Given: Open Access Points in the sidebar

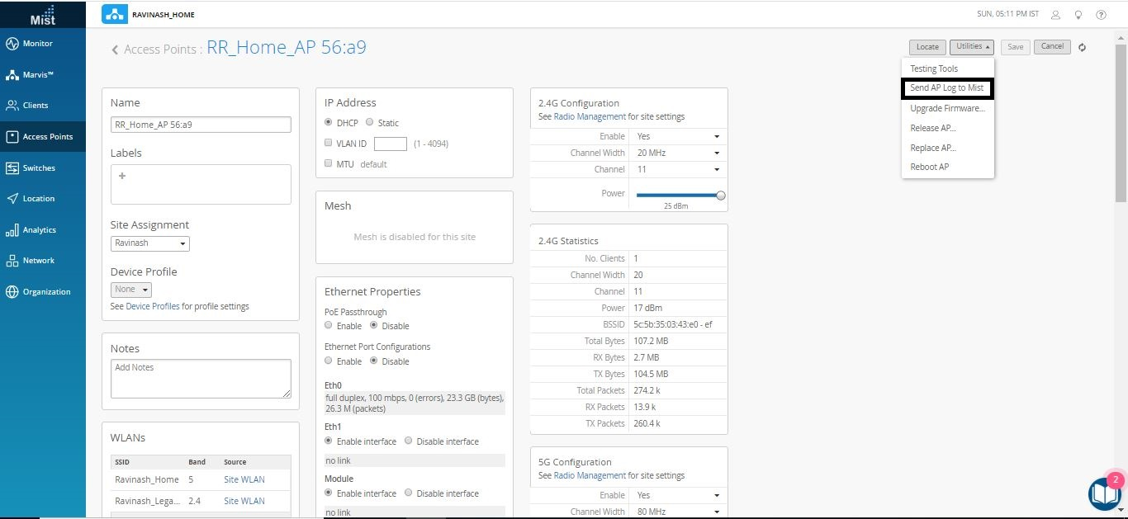Looking at the screenshot, I should (x=43, y=137).
